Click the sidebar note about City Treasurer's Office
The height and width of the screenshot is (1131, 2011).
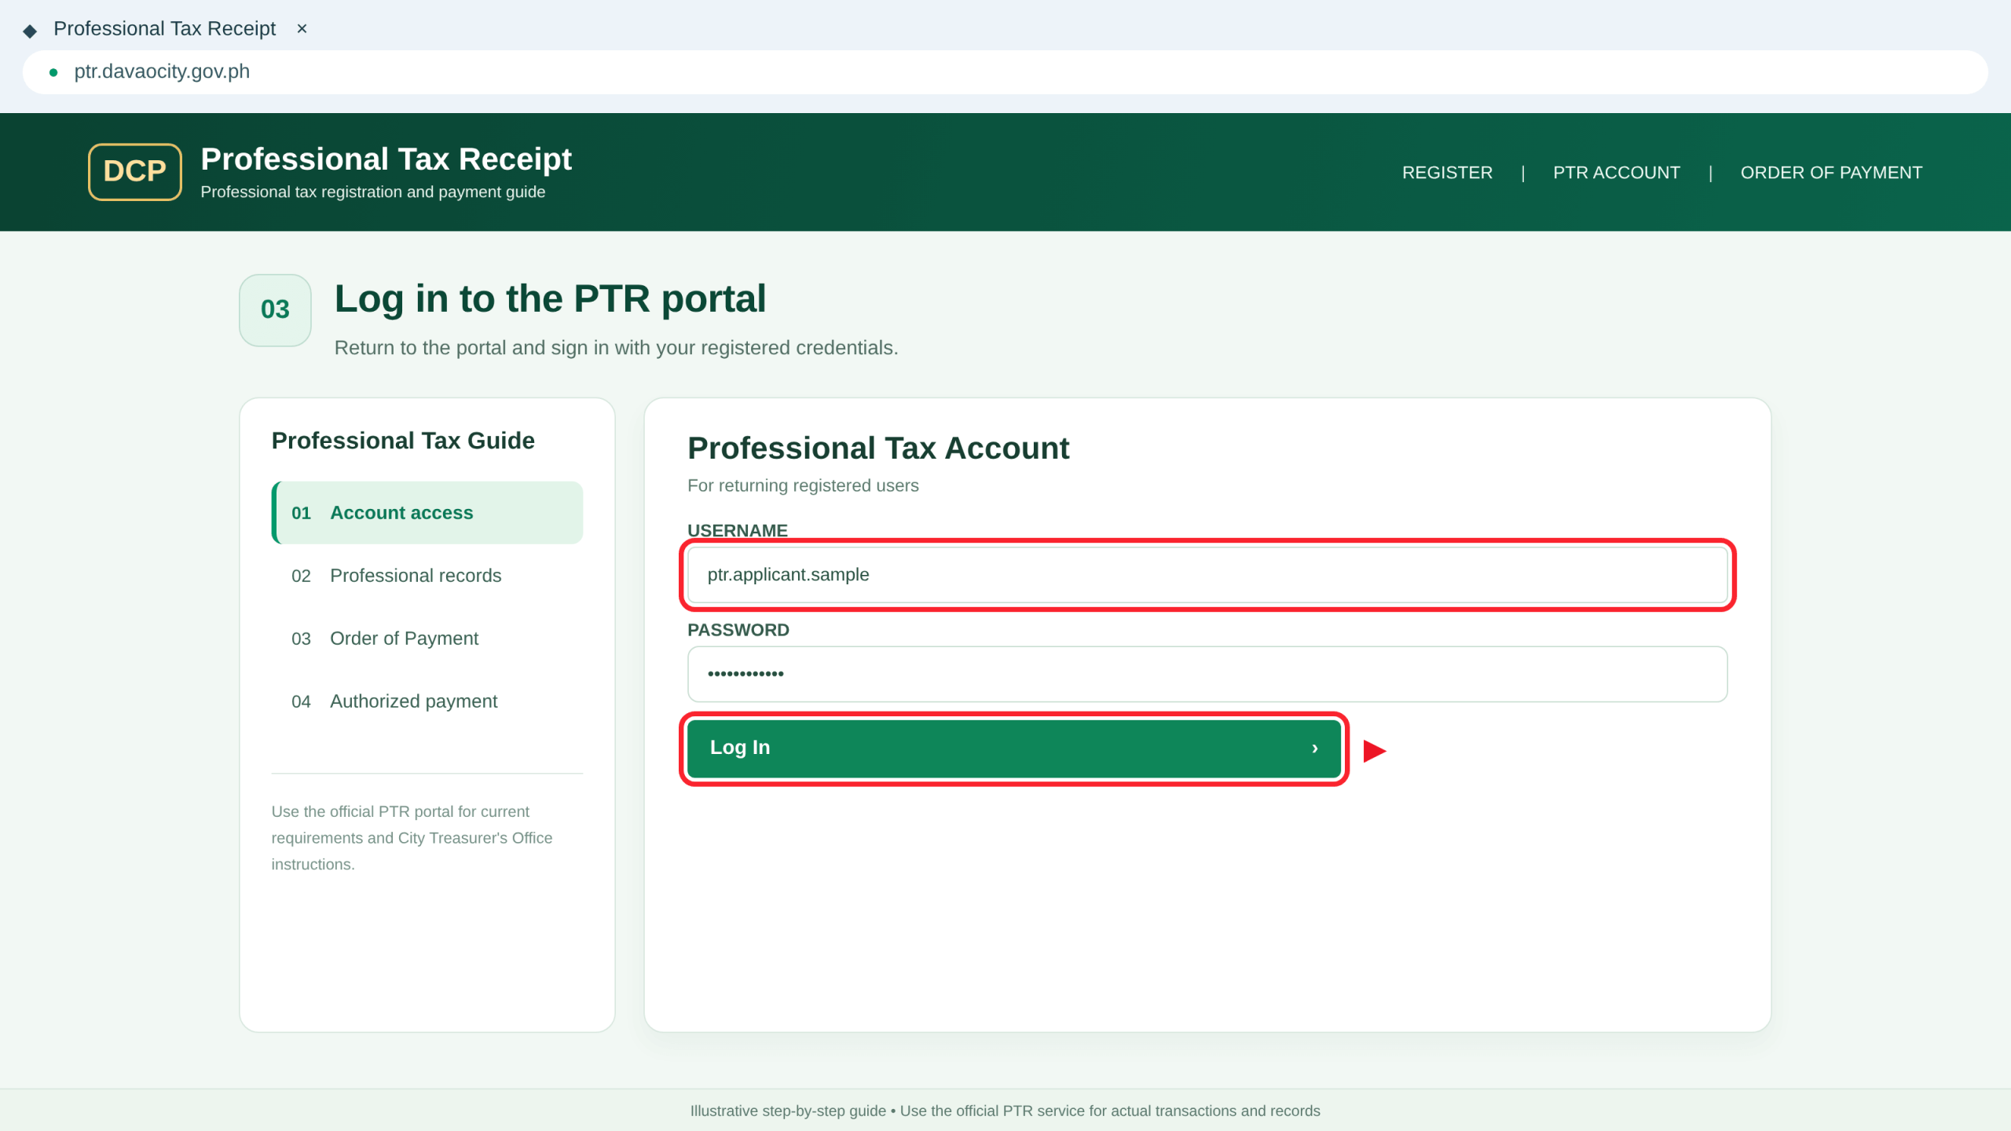[x=412, y=838]
